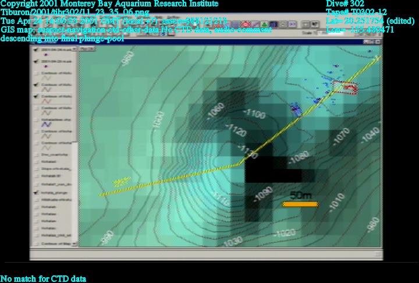
Task: Click the purple toolbar icon right of the green triangle group
Action: point(293,25)
